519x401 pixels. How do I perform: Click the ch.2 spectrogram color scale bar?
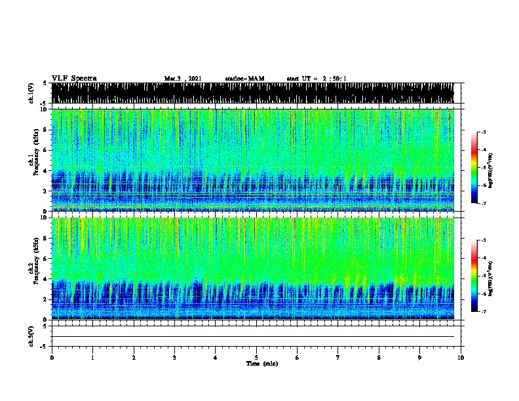pyautogui.click(x=474, y=276)
